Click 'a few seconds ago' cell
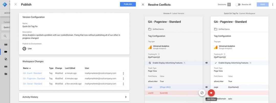 tap(73, 84)
